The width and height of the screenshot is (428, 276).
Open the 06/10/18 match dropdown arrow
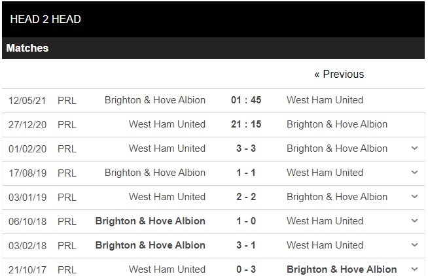pyautogui.click(x=414, y=221)
